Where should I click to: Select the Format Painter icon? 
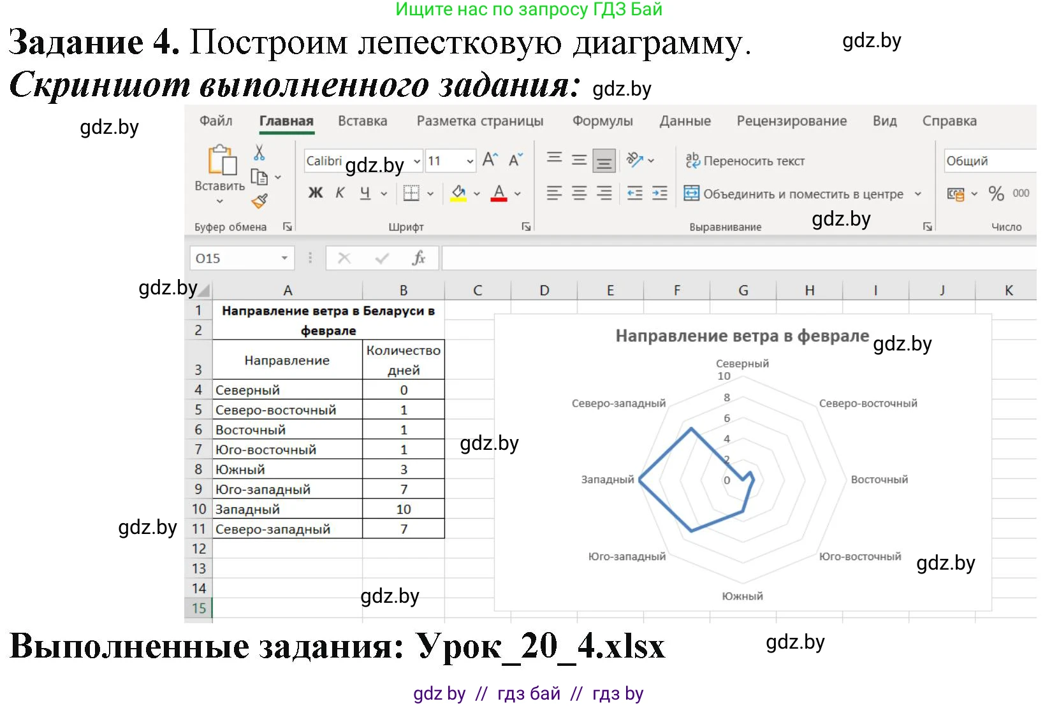[x=259, y=202]
